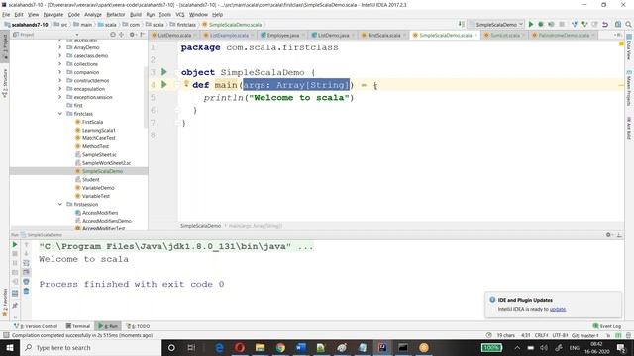Viewport: 634px width, 356px height.
Task: Click the Git: master branch widget
Action: 585,335
